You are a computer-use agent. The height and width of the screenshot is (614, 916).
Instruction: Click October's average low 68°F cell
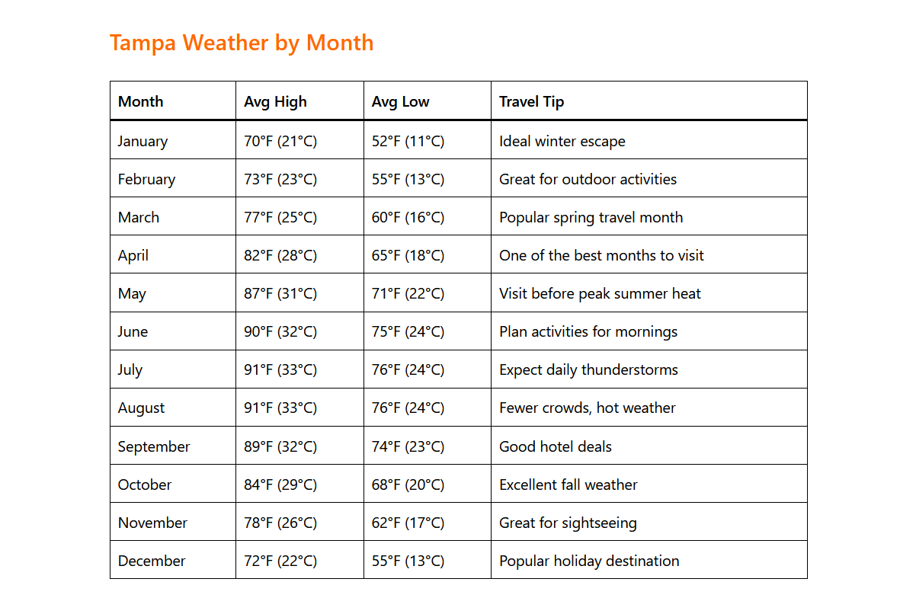[x=408, y=484]
